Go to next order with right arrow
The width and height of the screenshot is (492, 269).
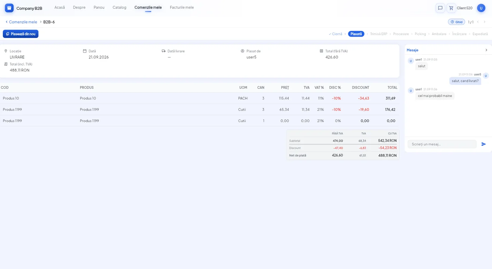tap(485, 22)
